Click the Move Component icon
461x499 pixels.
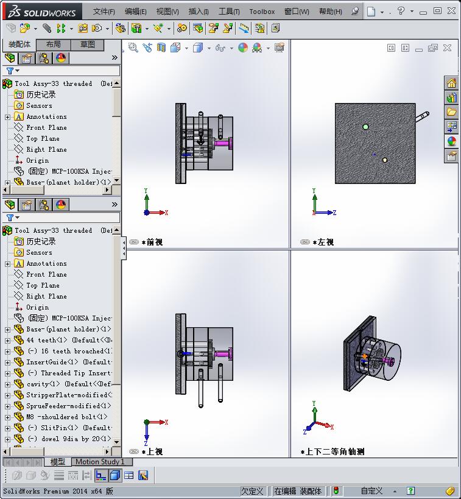pos(97,29)
